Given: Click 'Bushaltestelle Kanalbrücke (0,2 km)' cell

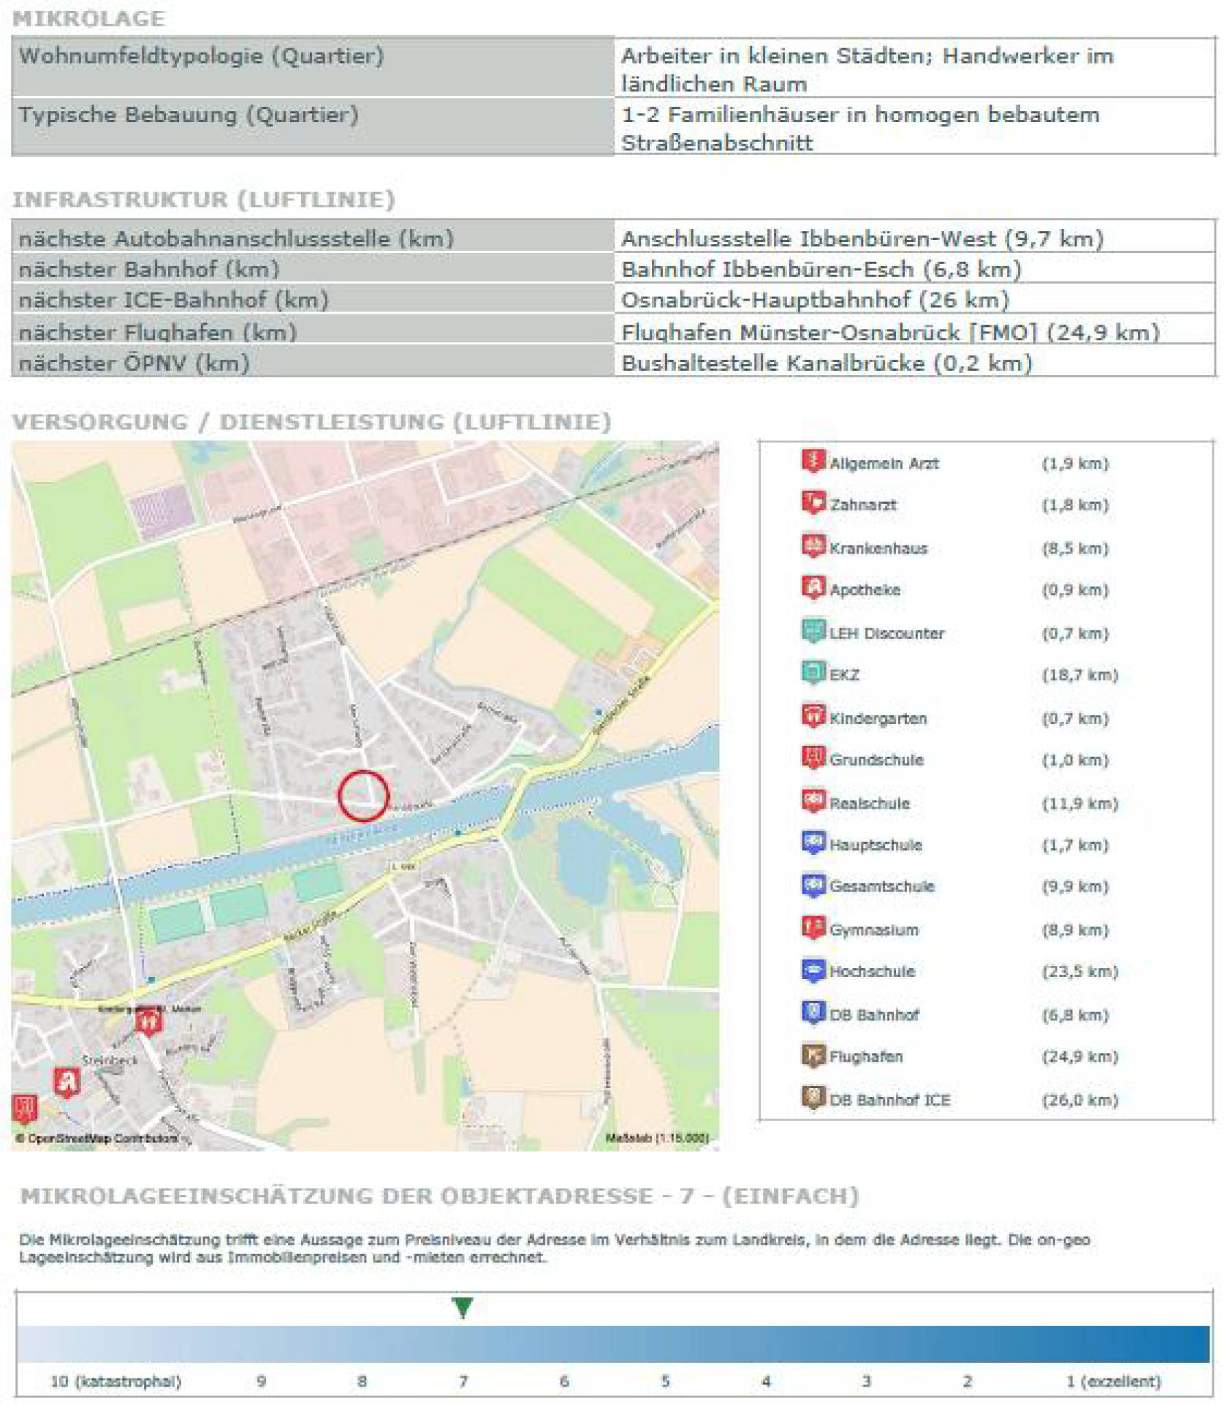Looking at the screenshot, I should click(x=915, y=362).
